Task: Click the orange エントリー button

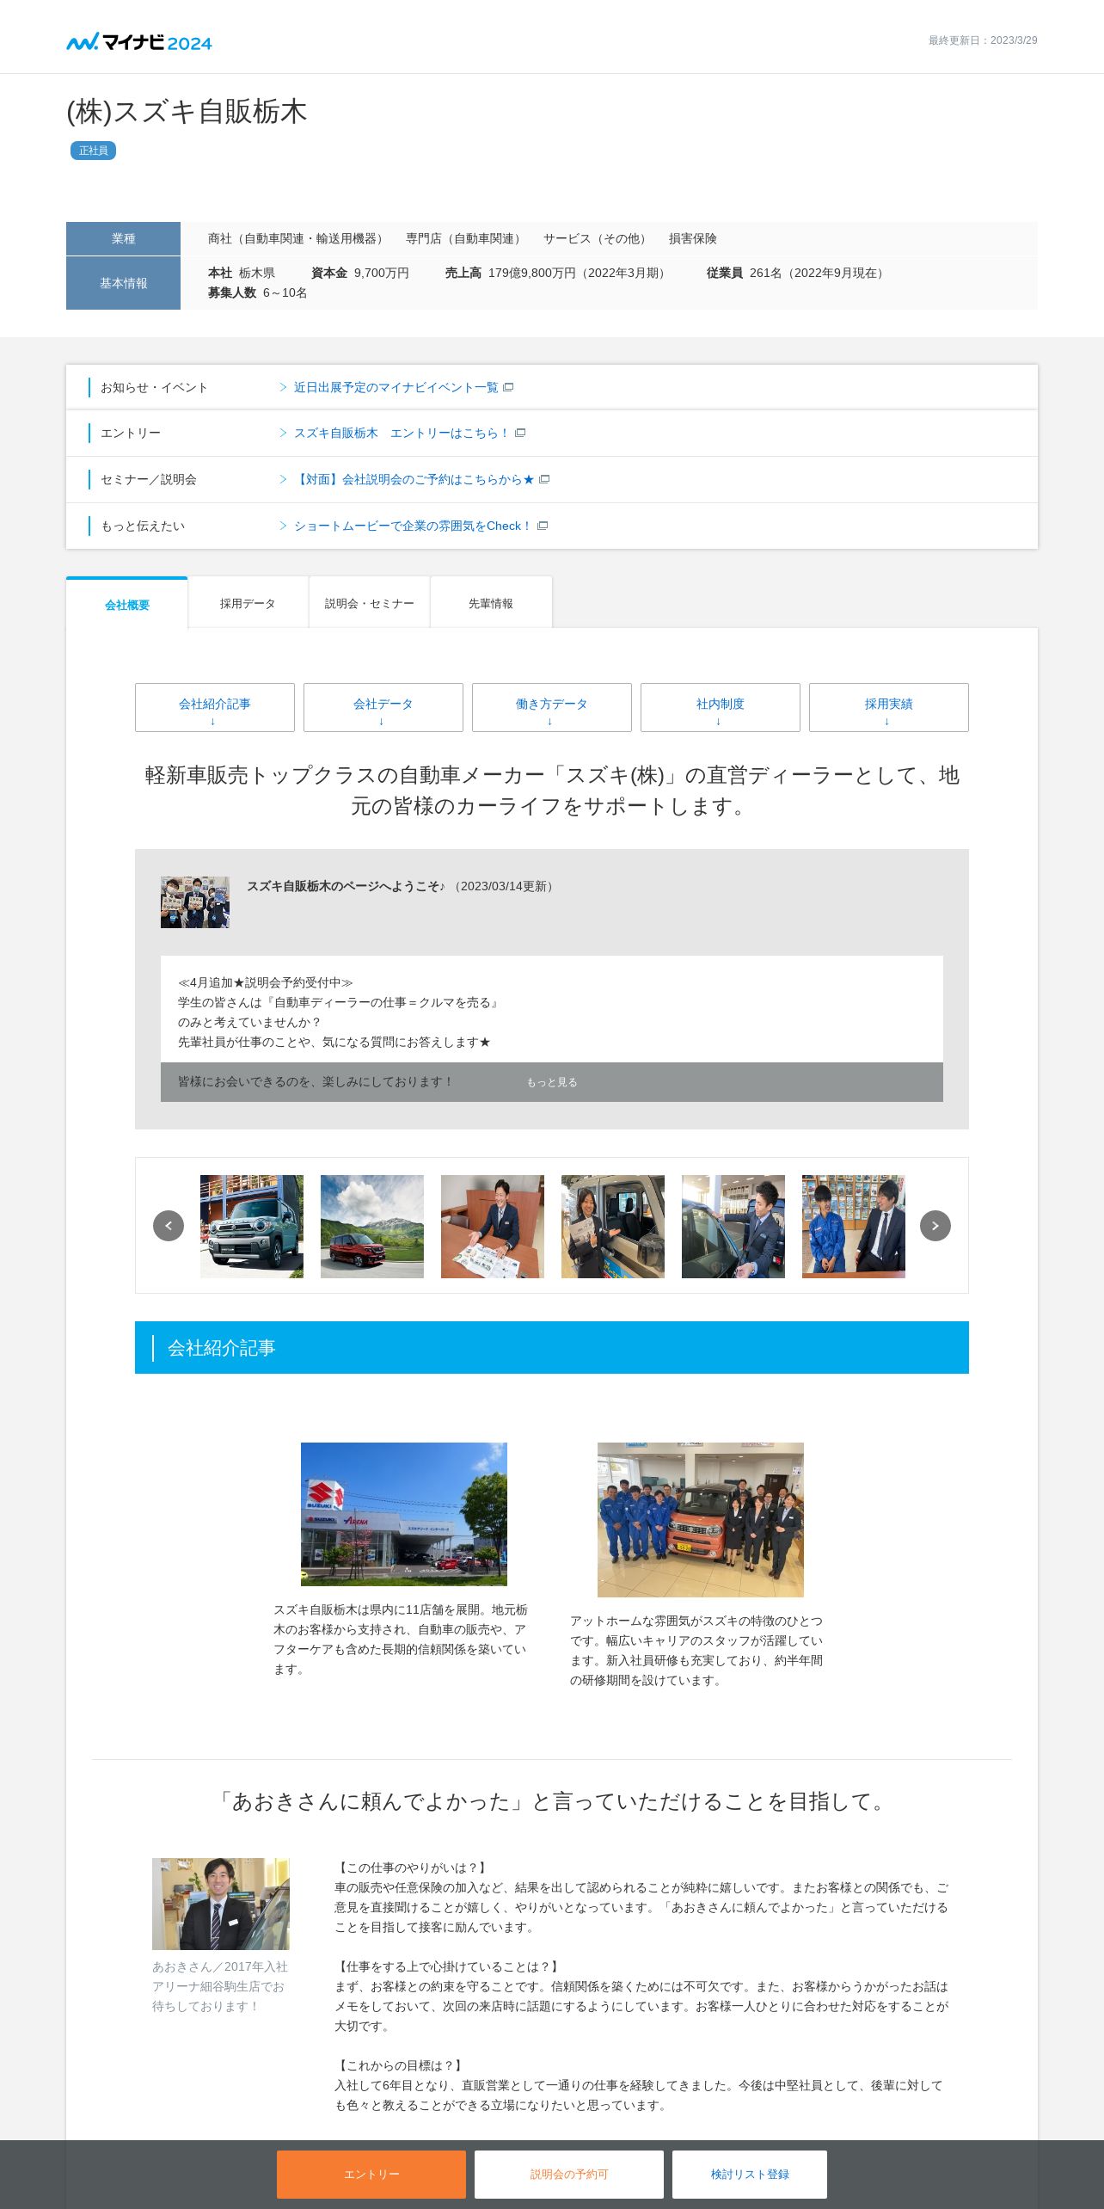Action: [x=371, y=2175]
